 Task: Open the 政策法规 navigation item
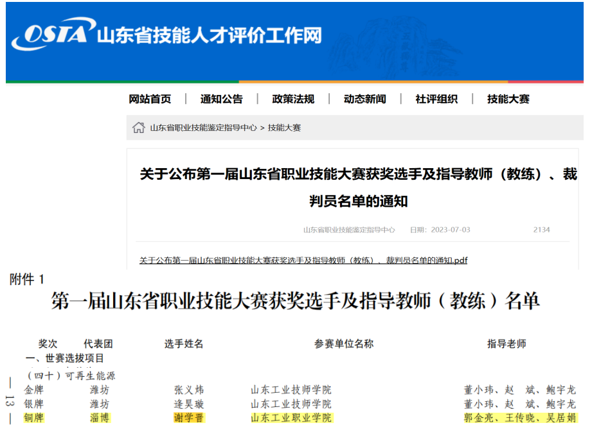293,99
